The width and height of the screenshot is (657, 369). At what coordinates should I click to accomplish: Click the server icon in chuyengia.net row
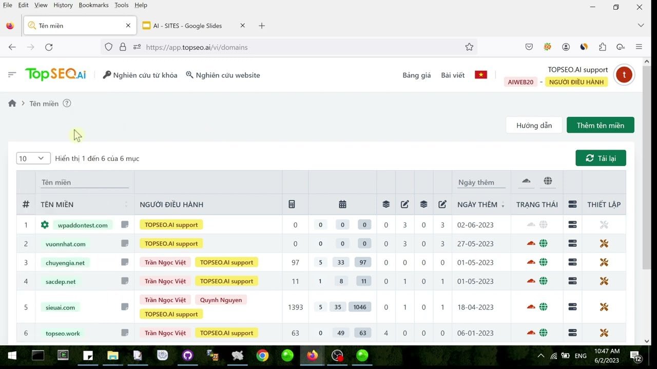click(x=573, y=262)
